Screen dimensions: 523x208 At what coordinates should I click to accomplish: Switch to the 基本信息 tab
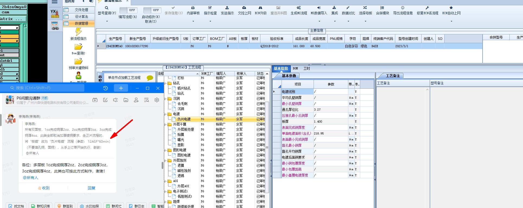[281, 68]
